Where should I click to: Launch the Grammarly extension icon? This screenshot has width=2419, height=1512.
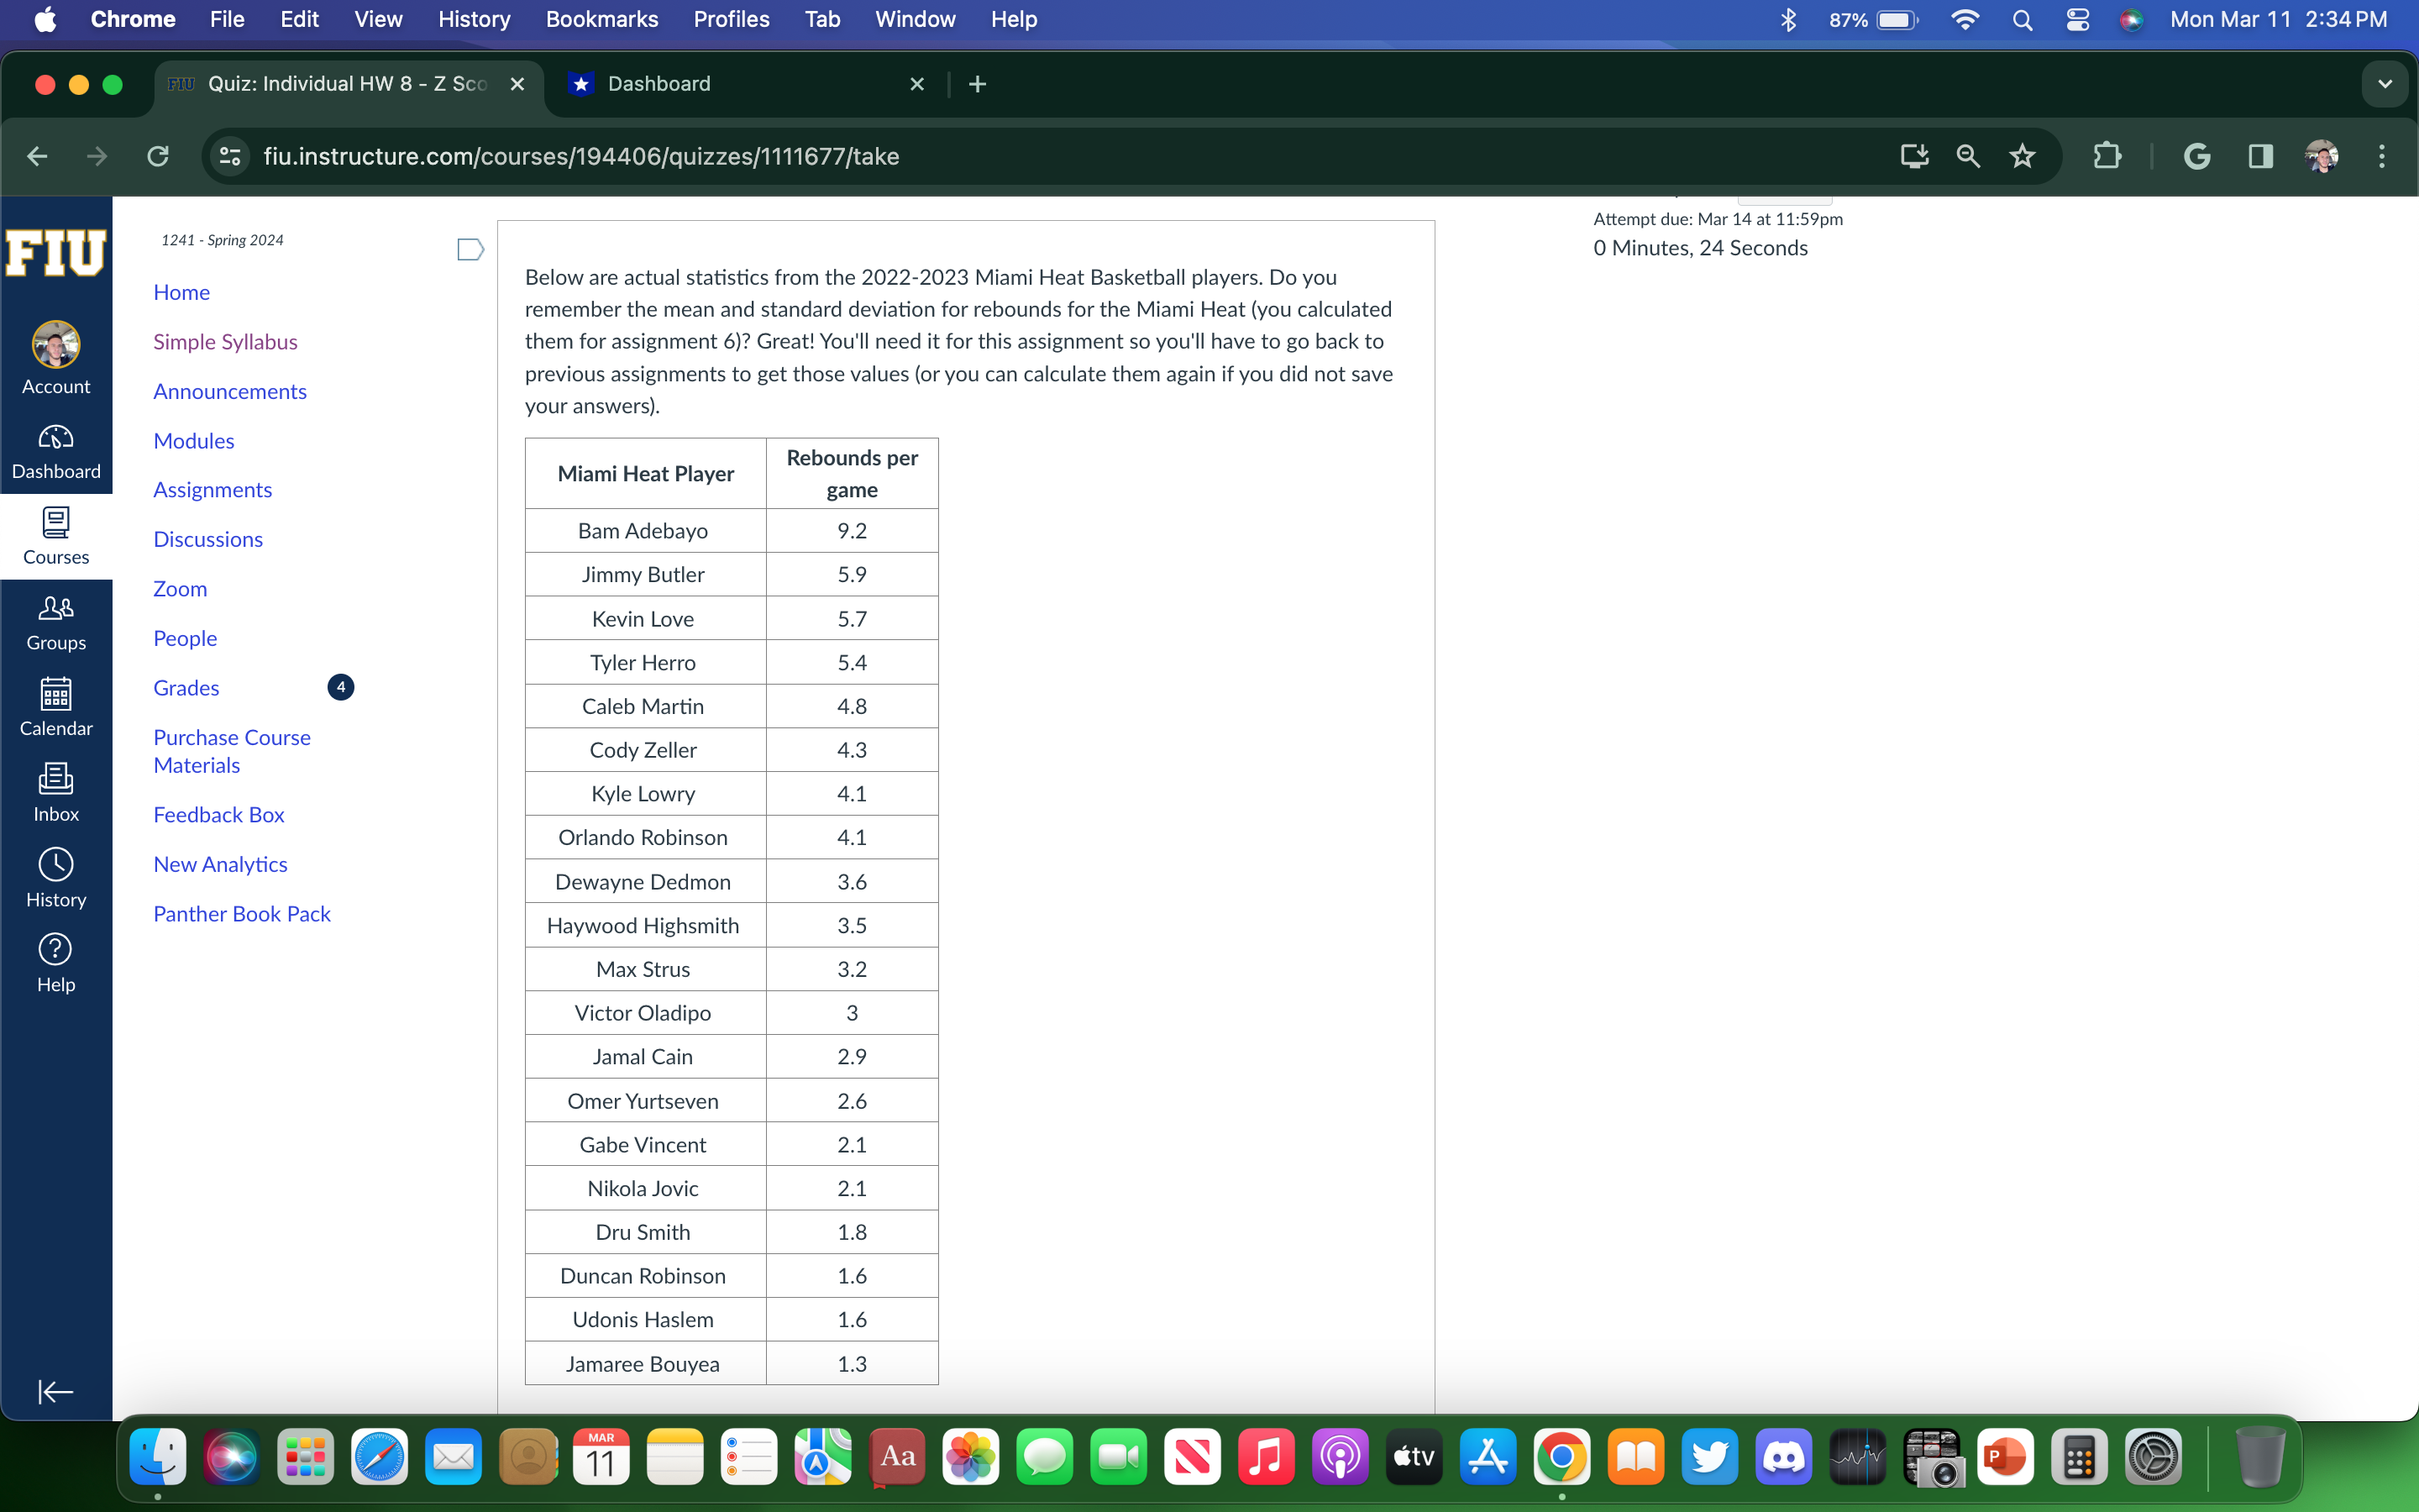tap(2198, 156)
